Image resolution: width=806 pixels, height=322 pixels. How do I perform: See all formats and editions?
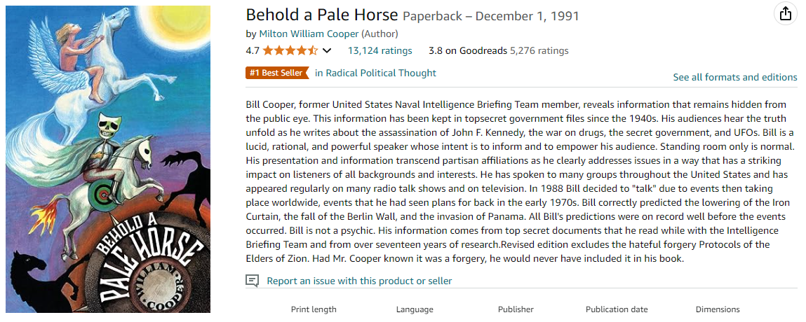point(734,77)
